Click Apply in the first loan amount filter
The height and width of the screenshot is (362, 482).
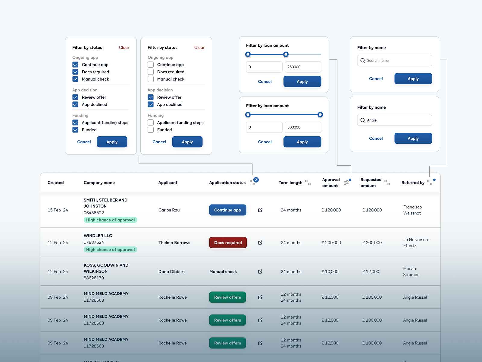[302, 81]
